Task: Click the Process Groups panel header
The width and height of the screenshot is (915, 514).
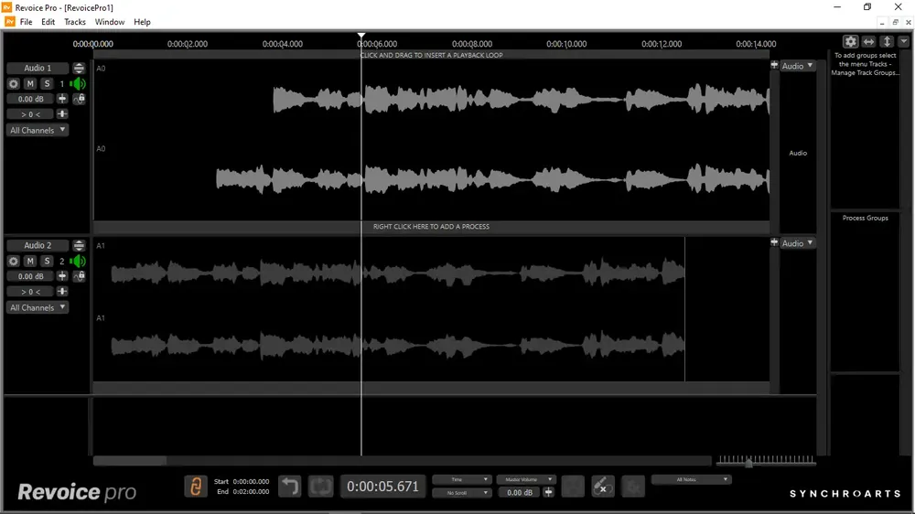Action: tap(866, 219)
